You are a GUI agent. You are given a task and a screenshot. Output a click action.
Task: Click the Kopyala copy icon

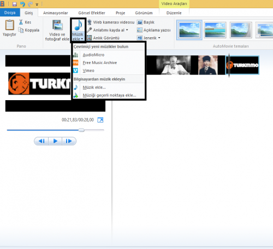point(21,30)
